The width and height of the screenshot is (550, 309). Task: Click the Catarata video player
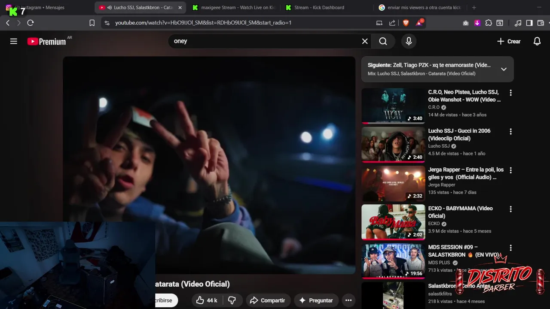(209, 165)
